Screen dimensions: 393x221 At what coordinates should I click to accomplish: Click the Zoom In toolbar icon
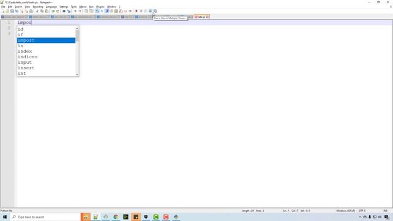(75, 11)
